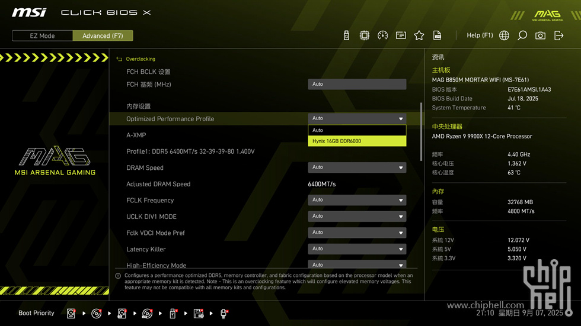Click the 4.40 GHz frequency value
This screenshot has width=581, height=326.
(x=519, y=154)
